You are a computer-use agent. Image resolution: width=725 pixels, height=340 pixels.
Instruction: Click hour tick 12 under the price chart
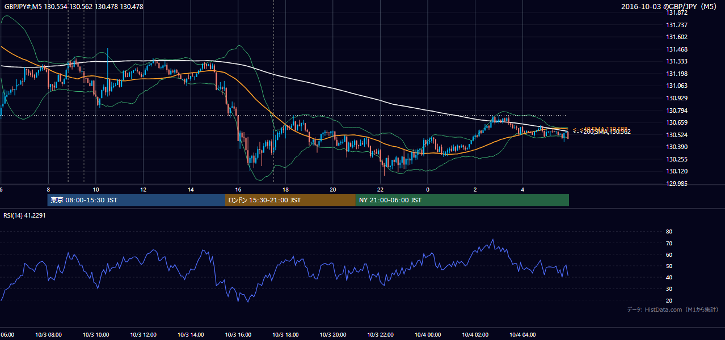tap(143, 189)
